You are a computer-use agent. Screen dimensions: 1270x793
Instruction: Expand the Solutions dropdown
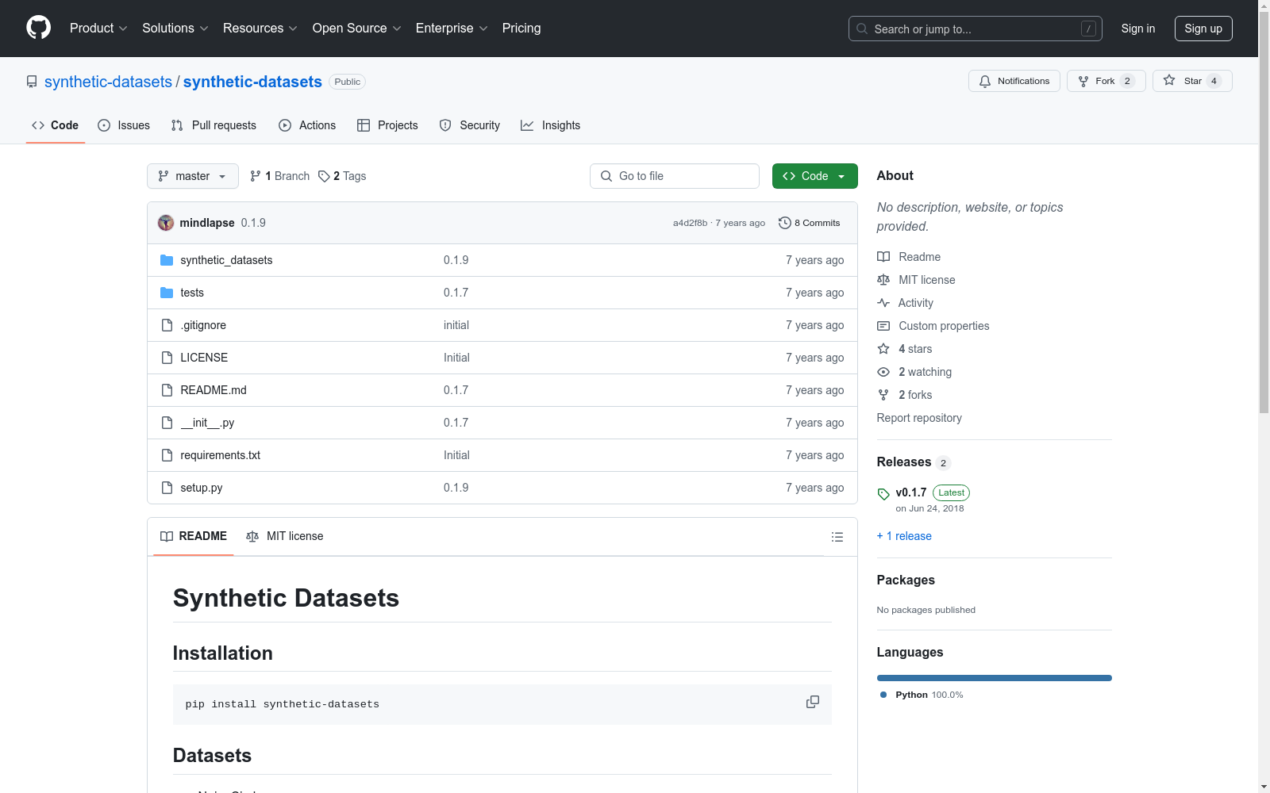(175, 29)
